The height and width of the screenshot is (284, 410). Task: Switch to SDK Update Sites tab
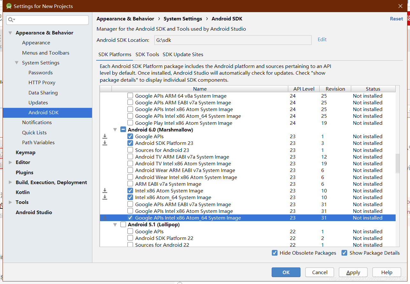point(183,55)
